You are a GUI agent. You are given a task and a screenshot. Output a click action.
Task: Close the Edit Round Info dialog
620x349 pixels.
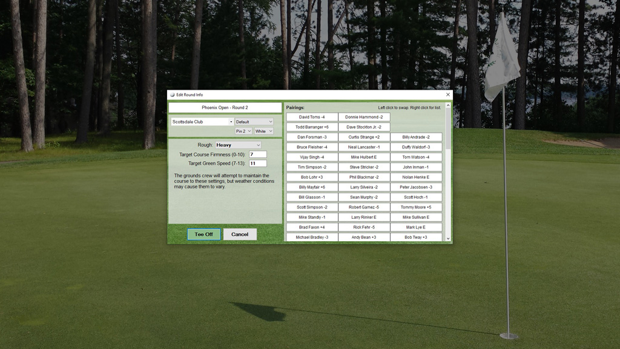click(x=448, y=95)
